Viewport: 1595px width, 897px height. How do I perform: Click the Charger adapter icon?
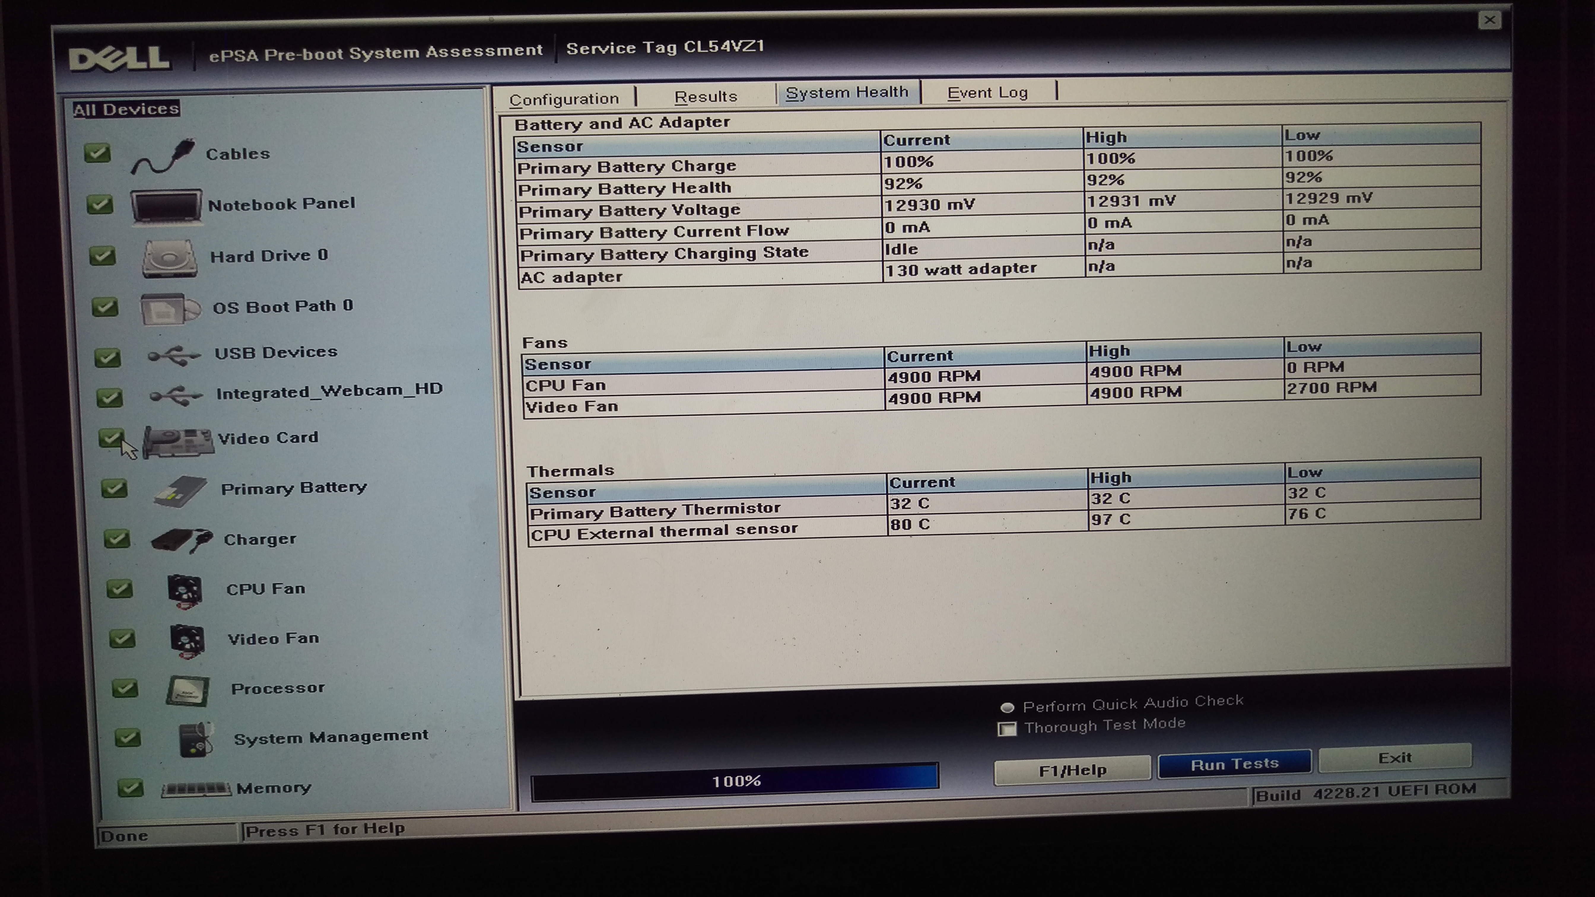point(182,540)
